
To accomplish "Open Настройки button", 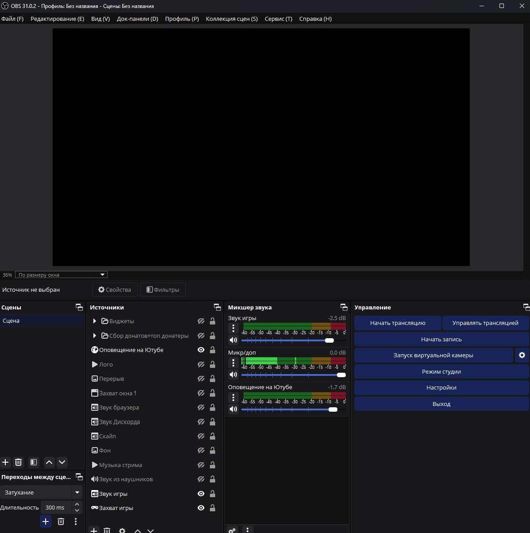I will coord(441,387).
